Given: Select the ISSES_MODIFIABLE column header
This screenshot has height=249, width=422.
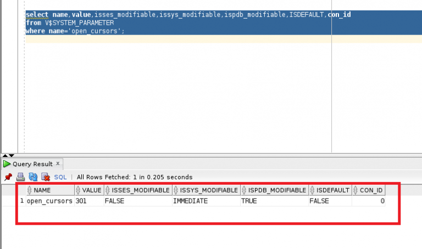Looking at the screenshot, I should (x=138, y=190).
